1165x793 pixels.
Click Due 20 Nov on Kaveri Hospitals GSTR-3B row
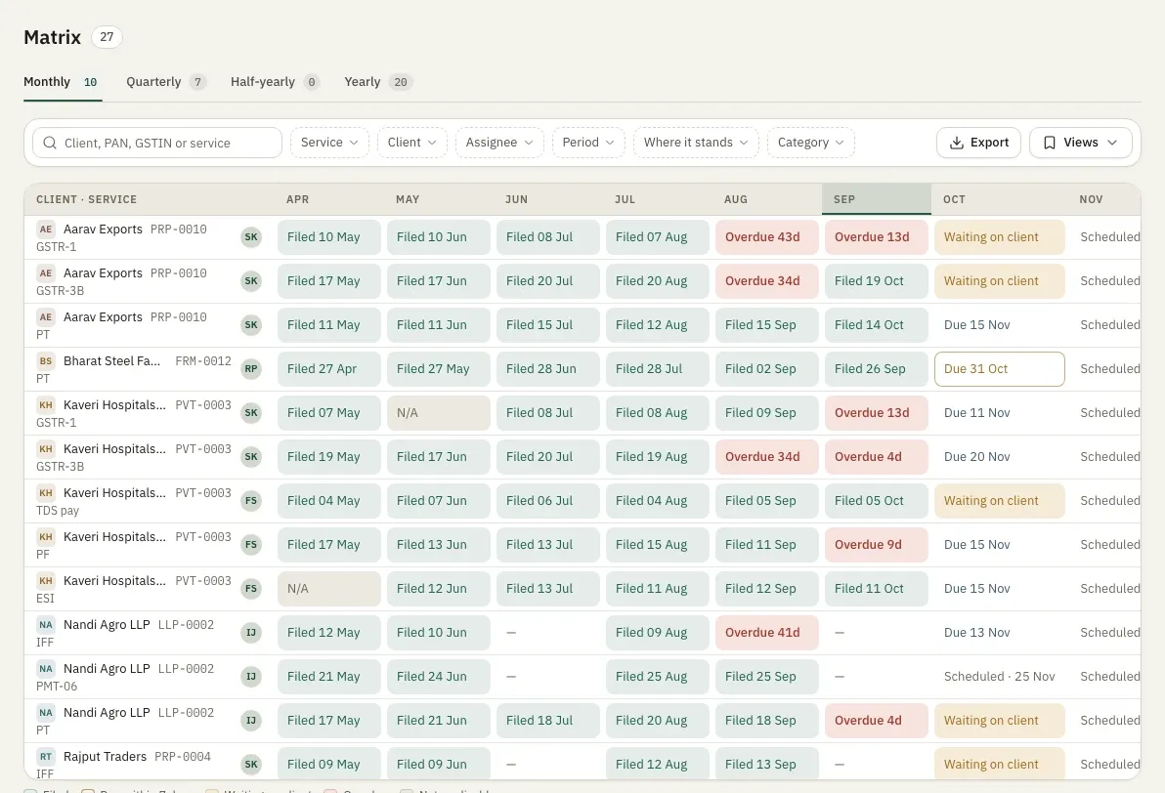999,457
